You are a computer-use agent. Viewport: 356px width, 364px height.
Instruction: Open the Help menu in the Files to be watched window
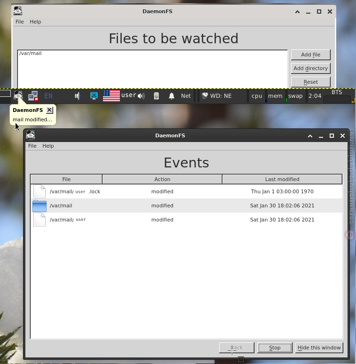click(35, 22)
